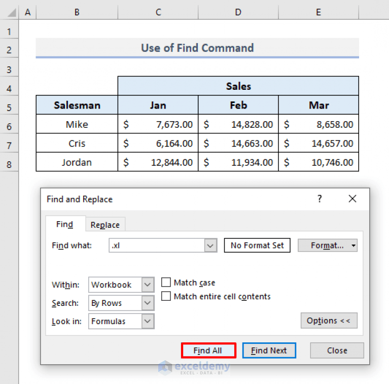Select the cell containing Cris
Image resolution: width=389 pixels, height=384 pixels.
(77, 143)
